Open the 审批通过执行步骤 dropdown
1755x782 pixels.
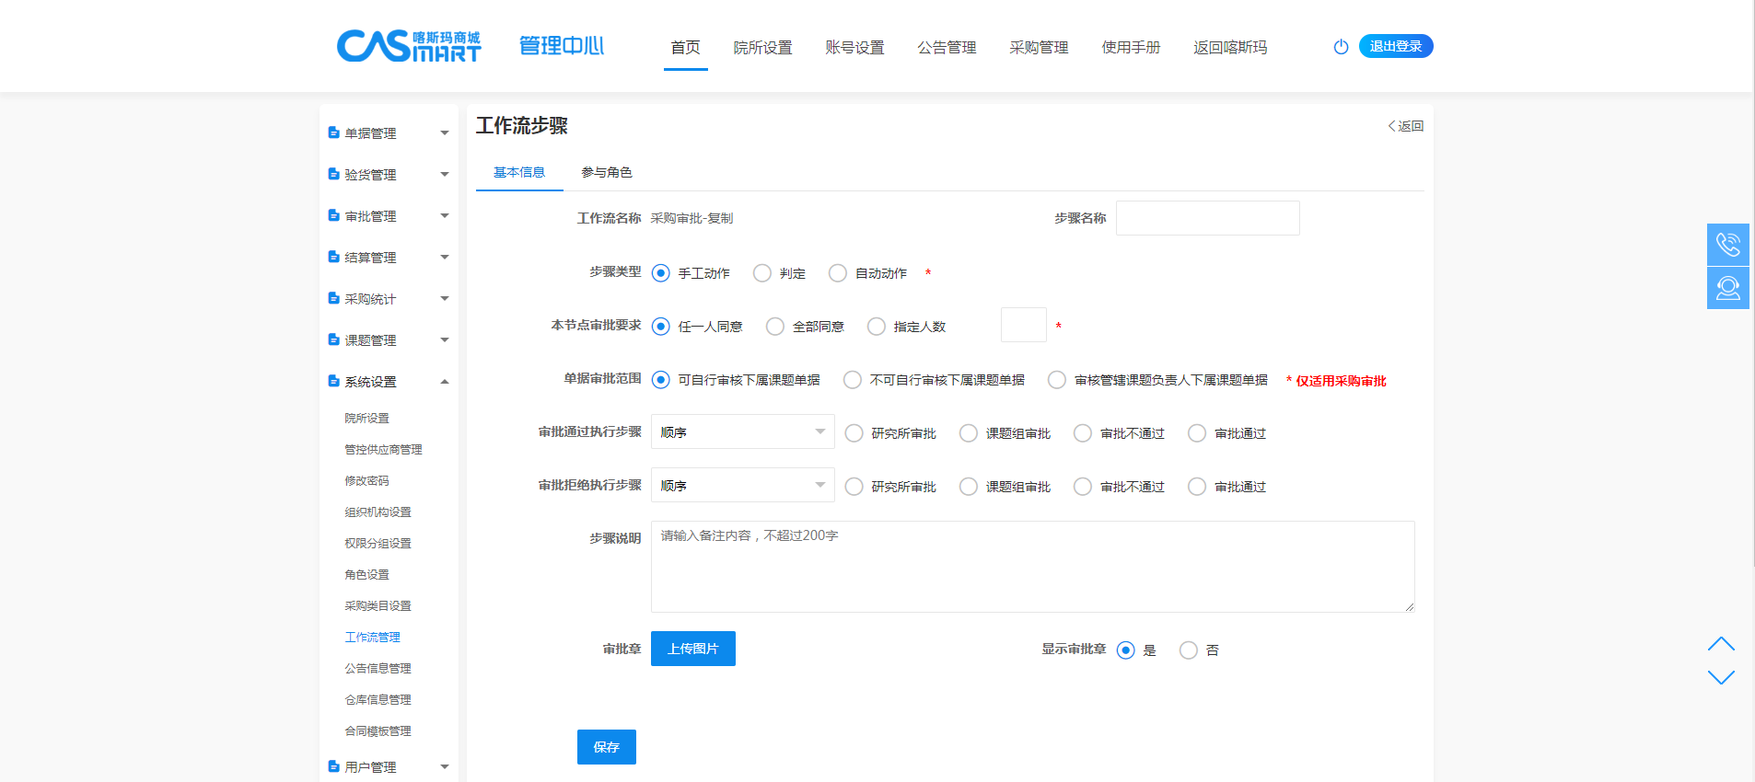click(x=742, y=432)
